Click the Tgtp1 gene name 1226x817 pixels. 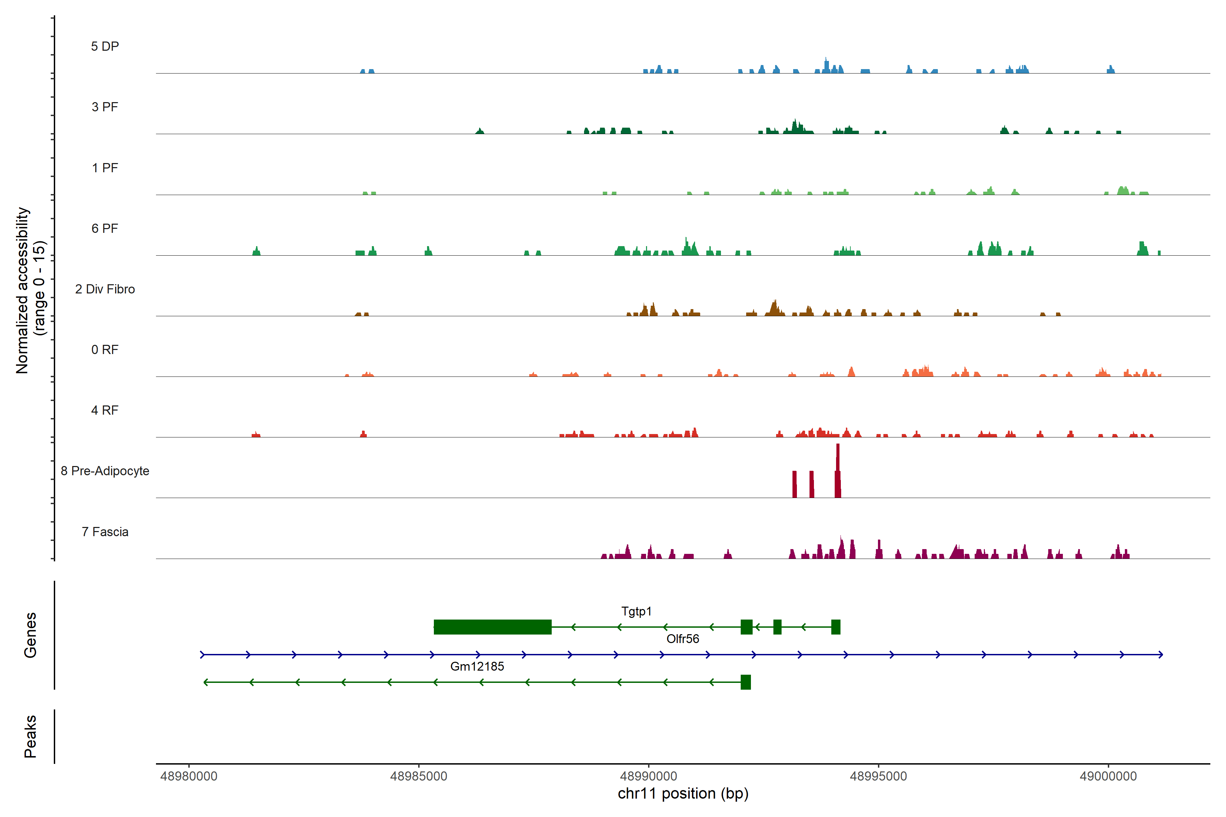636,611
